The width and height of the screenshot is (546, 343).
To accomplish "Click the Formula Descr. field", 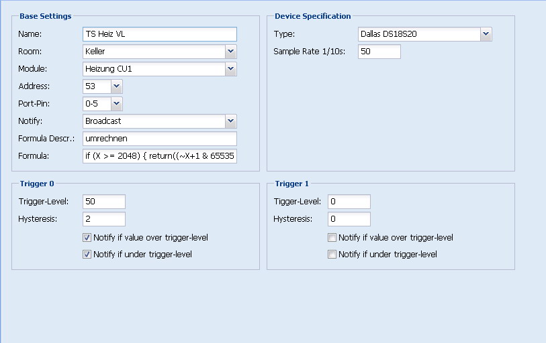I will coord(159,139).
